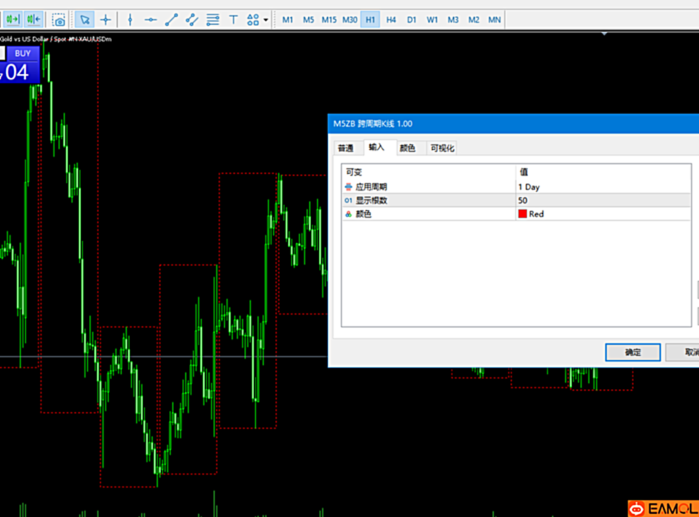Switch chart to M15 timeframe
The width and height of the screenshot is (699, 517).
(x=329, y=20)
